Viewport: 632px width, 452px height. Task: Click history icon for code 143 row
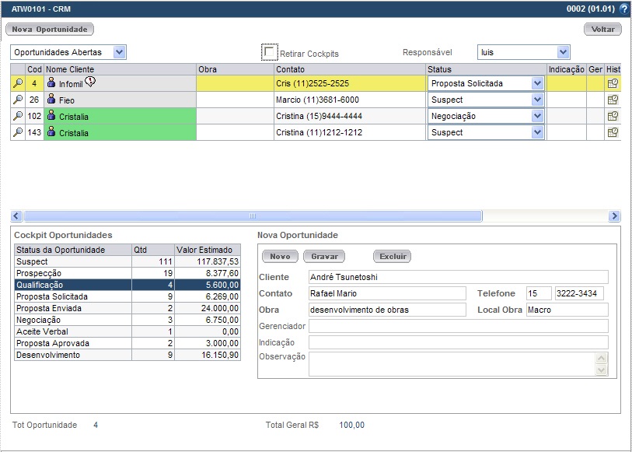point(613,132)
